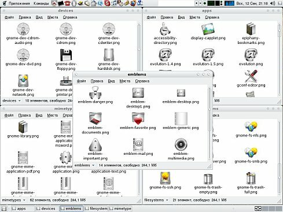
Task: Select accessibility-directory.png icon in apps
Action: (165, 29)
